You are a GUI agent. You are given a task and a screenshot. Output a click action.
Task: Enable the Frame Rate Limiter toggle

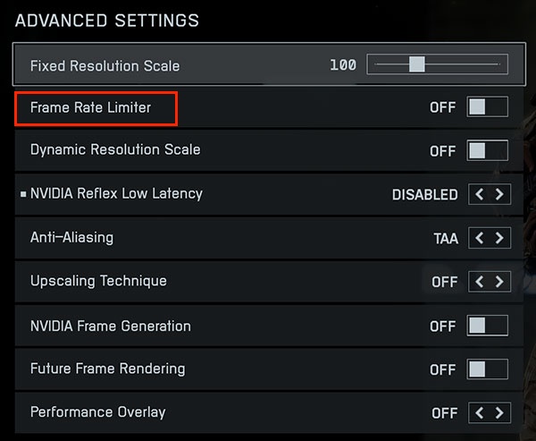pyautogui.click(x=487, y=107)
